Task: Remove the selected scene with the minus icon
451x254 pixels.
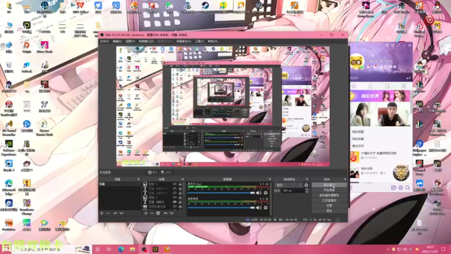Action: (108, 213)
